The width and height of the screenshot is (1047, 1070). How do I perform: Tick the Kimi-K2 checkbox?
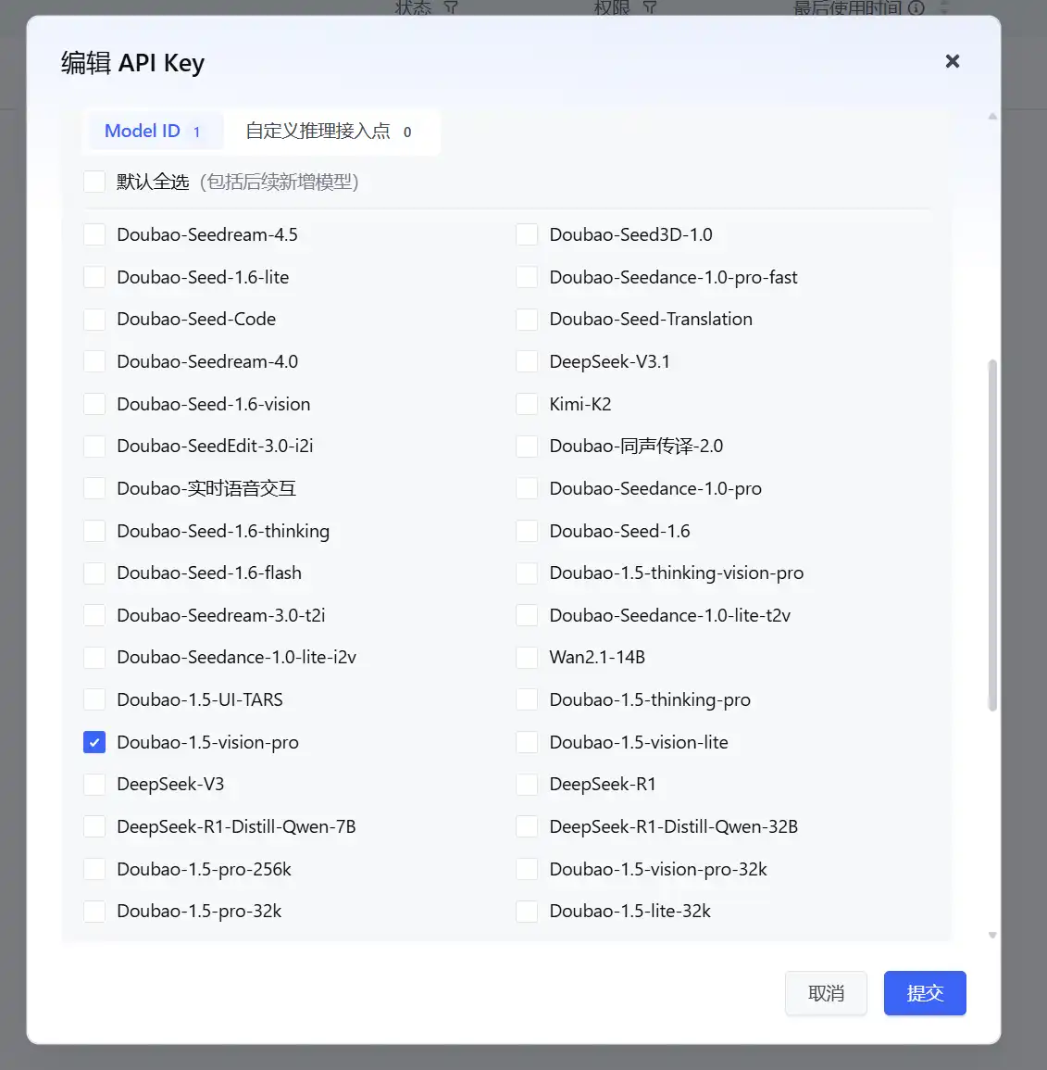(x=527, y=404)
